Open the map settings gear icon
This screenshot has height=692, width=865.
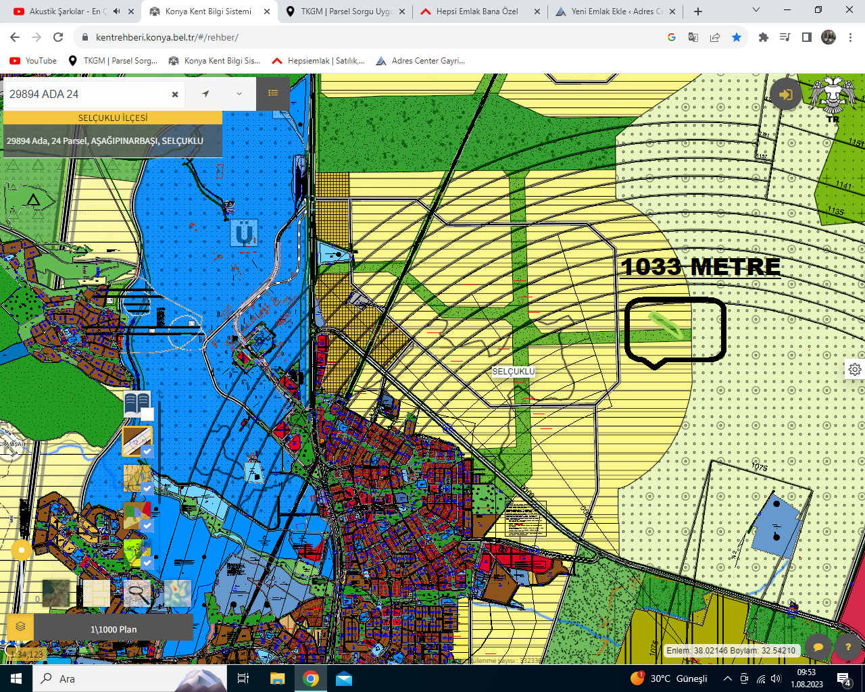855,370
